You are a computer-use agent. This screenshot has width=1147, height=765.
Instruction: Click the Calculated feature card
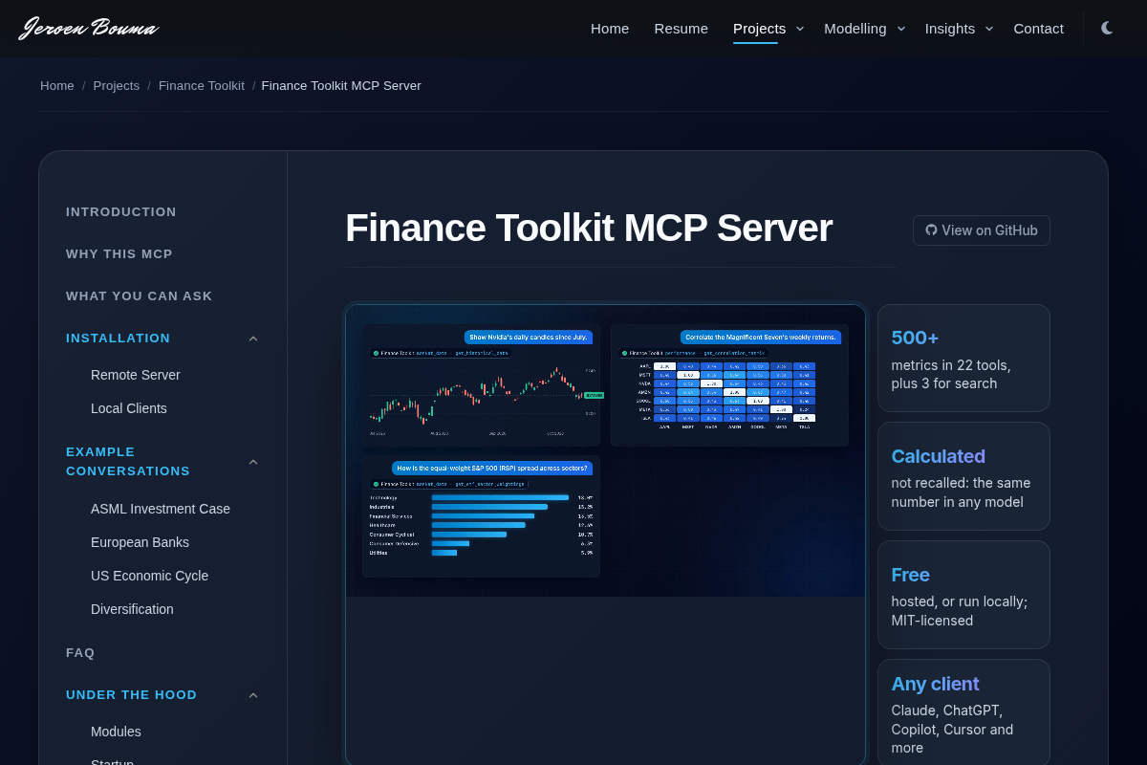(963, 476)
